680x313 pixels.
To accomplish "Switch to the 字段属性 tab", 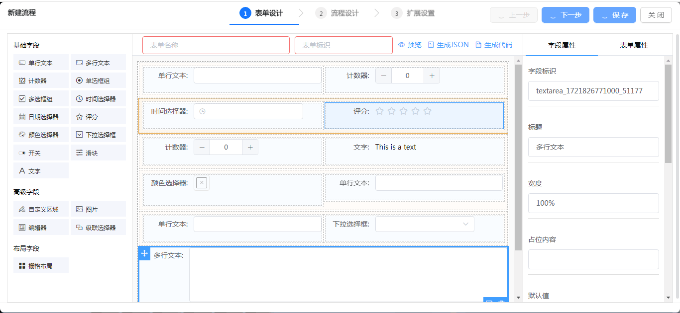I will [x=562, y=45].
